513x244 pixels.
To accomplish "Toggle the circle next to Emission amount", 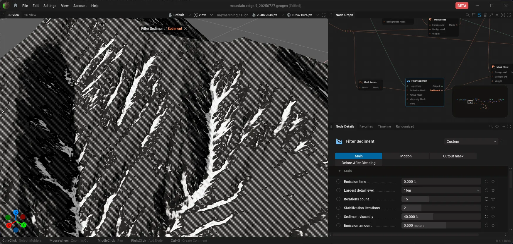I will tap(338, 225).
